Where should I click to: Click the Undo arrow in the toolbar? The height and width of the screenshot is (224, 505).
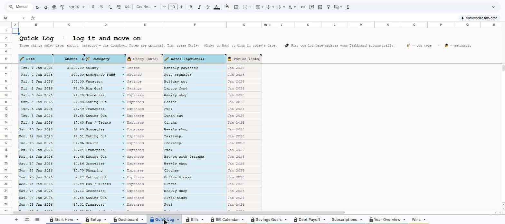[37, 7]
